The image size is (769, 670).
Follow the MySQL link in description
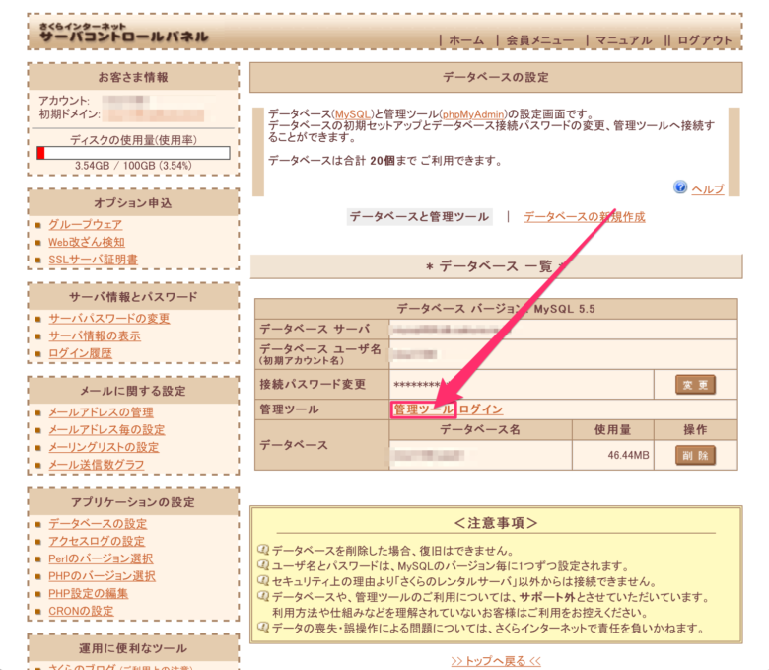[x=353, y=114]
